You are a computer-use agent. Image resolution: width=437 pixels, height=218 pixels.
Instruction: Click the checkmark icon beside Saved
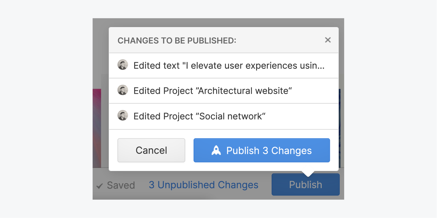click(x=99, y=185)
